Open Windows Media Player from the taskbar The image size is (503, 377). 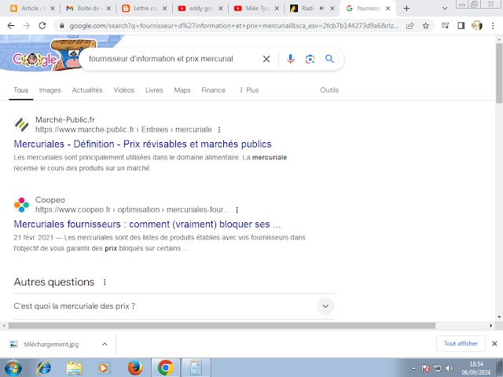tap(103, 368)
